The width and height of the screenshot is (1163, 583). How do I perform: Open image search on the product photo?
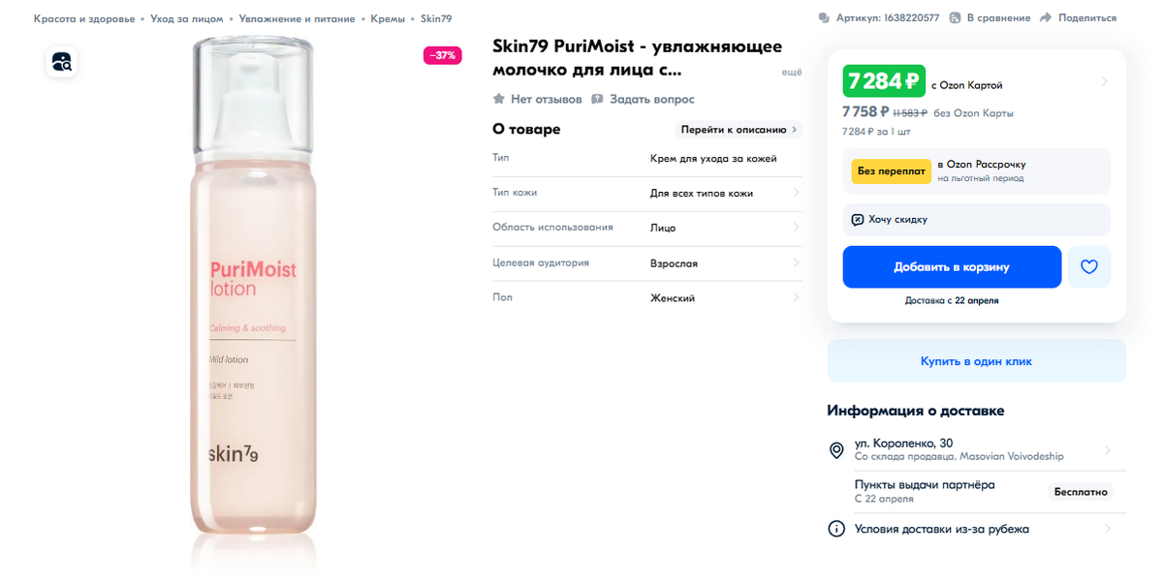[61, 61]
